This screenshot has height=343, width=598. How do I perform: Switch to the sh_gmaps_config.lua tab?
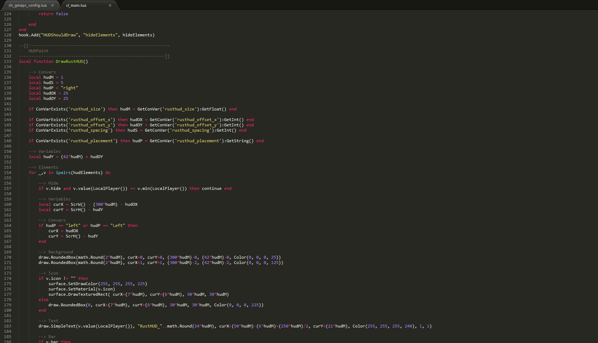[x=28, y=5]
